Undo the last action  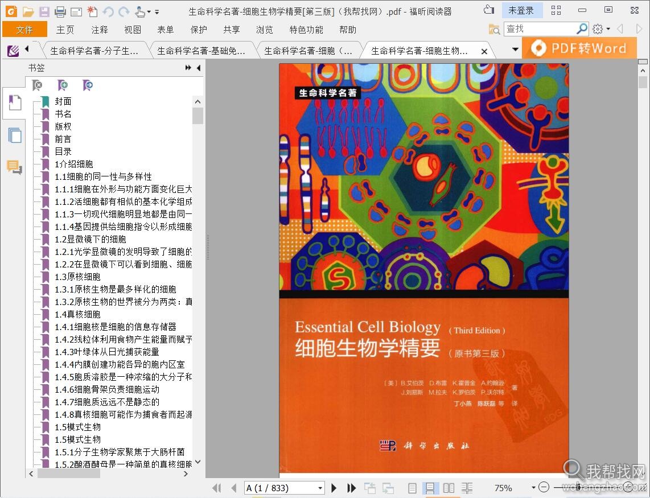click(108, 11)
